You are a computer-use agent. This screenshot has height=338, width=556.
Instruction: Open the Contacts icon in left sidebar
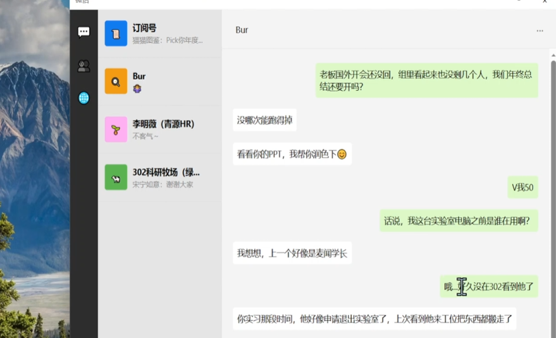84,66
